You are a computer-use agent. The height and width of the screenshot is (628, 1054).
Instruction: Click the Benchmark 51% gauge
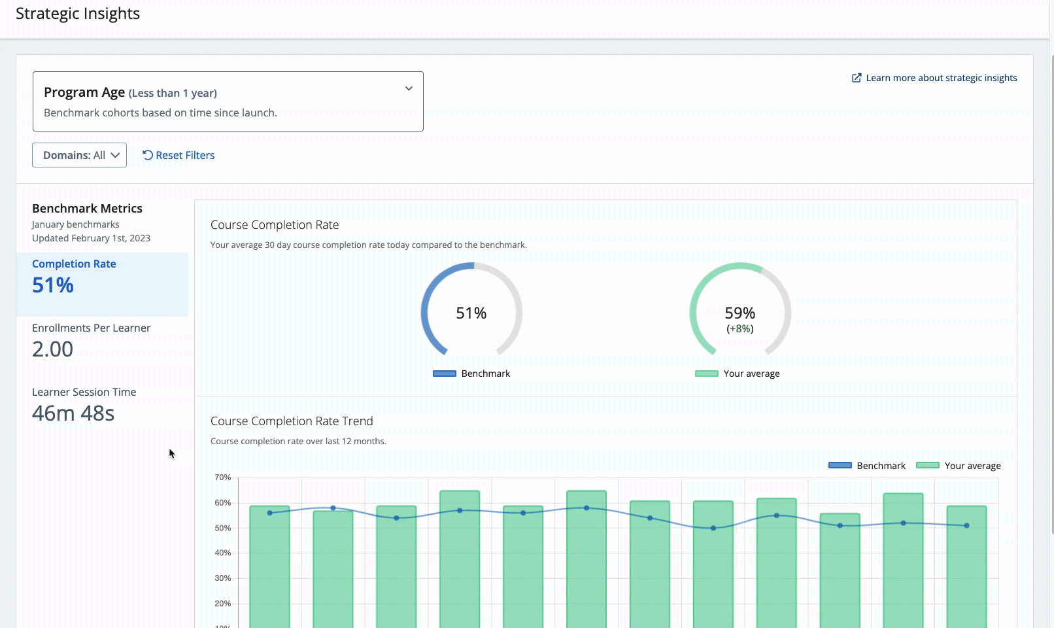[471, 309]
